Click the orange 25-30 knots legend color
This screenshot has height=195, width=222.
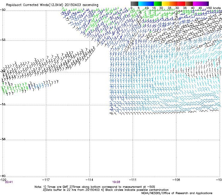[x=173, y=4]
